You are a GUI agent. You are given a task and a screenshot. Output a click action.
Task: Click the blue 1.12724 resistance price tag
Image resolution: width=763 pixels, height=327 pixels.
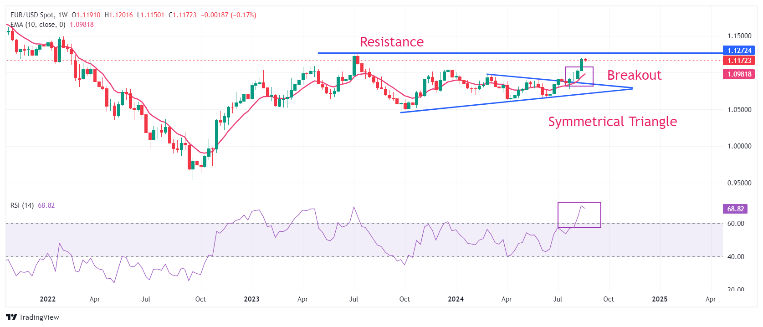click(739, 51)
